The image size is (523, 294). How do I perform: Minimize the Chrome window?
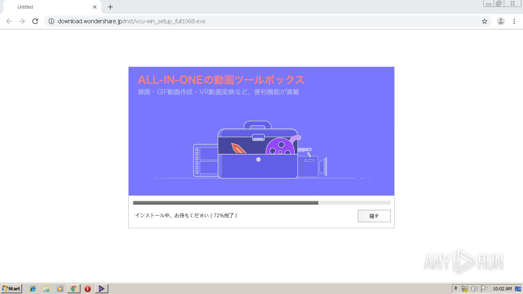[489, 4]
